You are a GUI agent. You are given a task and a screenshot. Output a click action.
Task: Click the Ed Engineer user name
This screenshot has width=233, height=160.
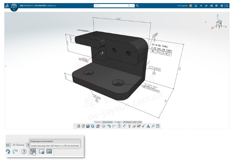click(183, 6)
